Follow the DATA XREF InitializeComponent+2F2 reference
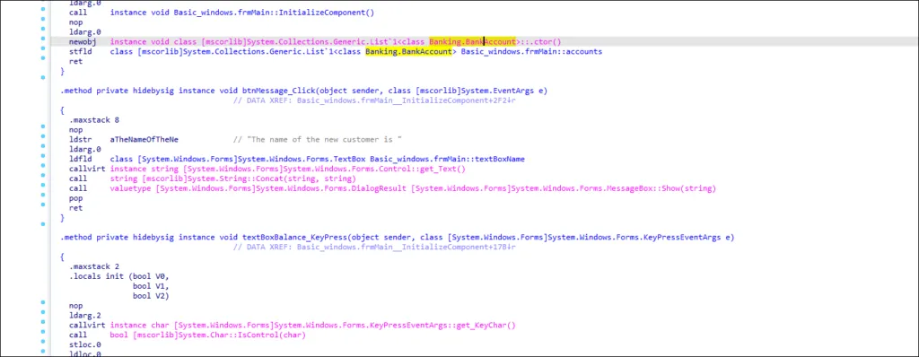The image size is (919, 357). pos(407,100)
